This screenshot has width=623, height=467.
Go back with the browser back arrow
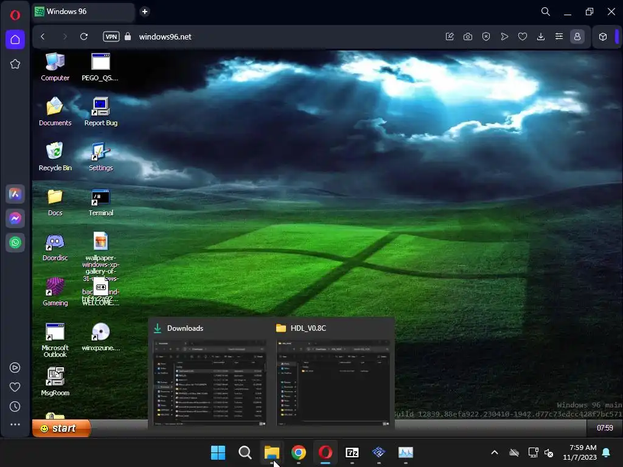(43, 36)
